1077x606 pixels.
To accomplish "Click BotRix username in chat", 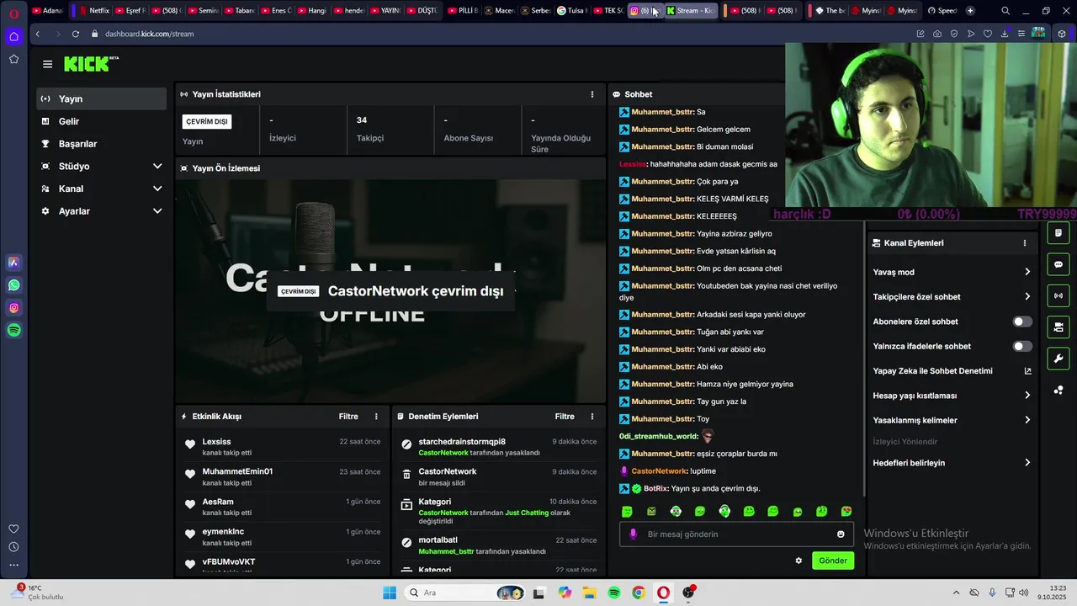I will tap(655, 489).
